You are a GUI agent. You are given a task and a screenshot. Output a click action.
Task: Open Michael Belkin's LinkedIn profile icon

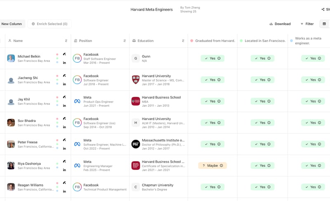coord(64,63)
